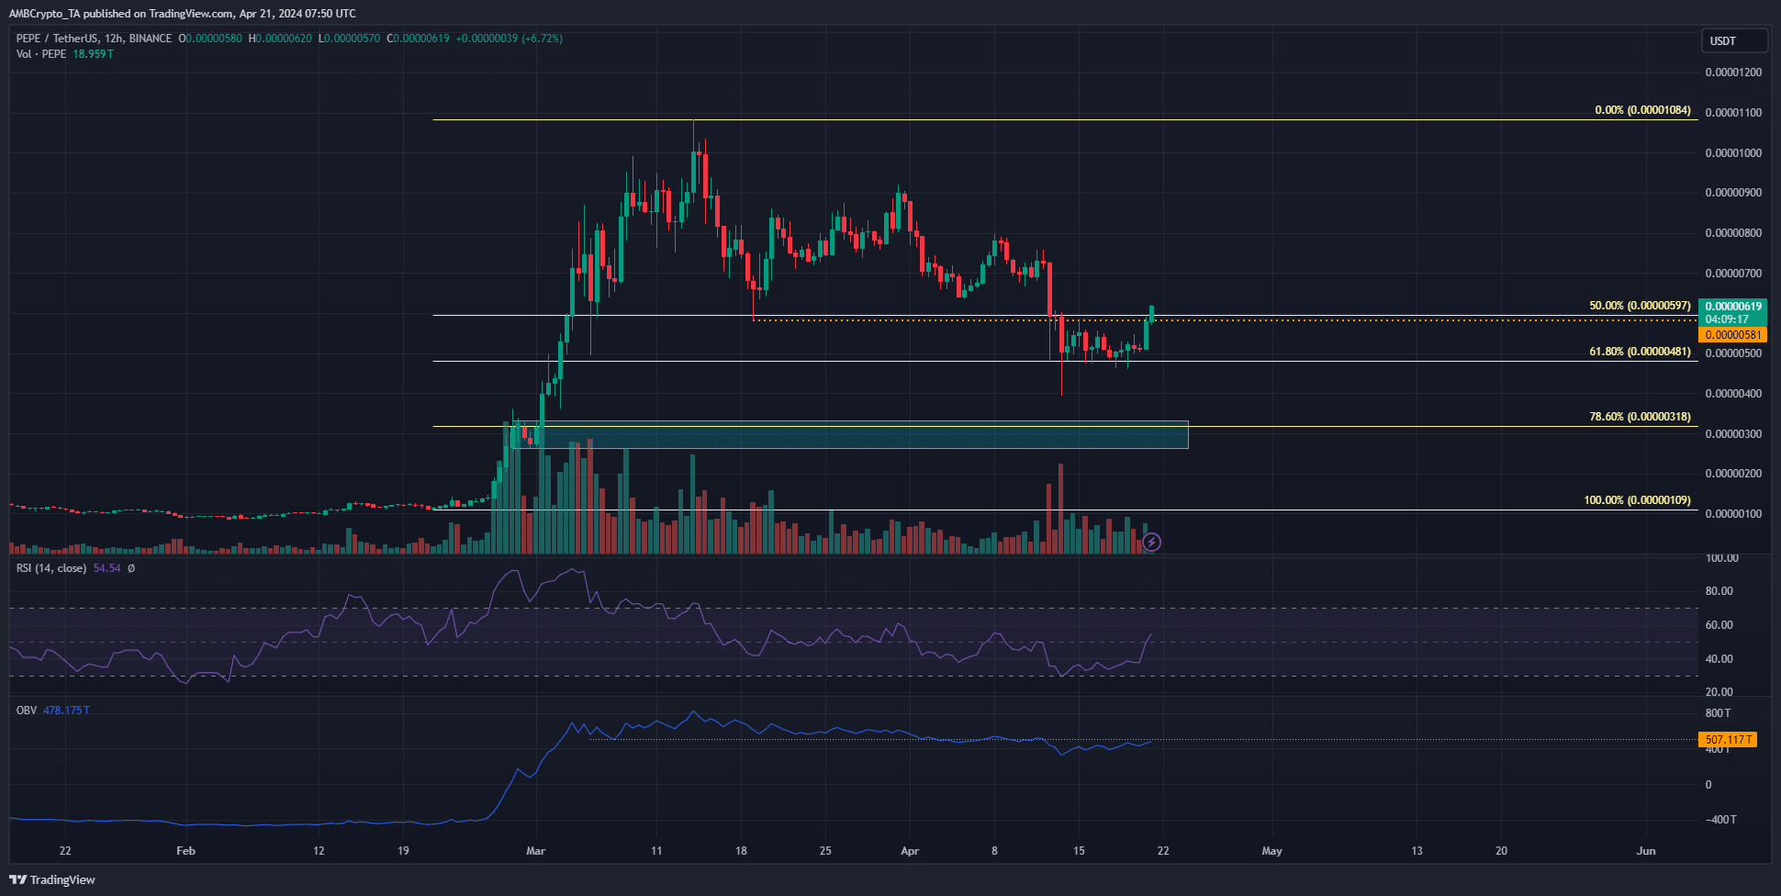This screenshot has height=896, width=1781.
Task: Click the 50.00% (0.00000597) Fibonacci label
Action: [x=1640, y=306]
